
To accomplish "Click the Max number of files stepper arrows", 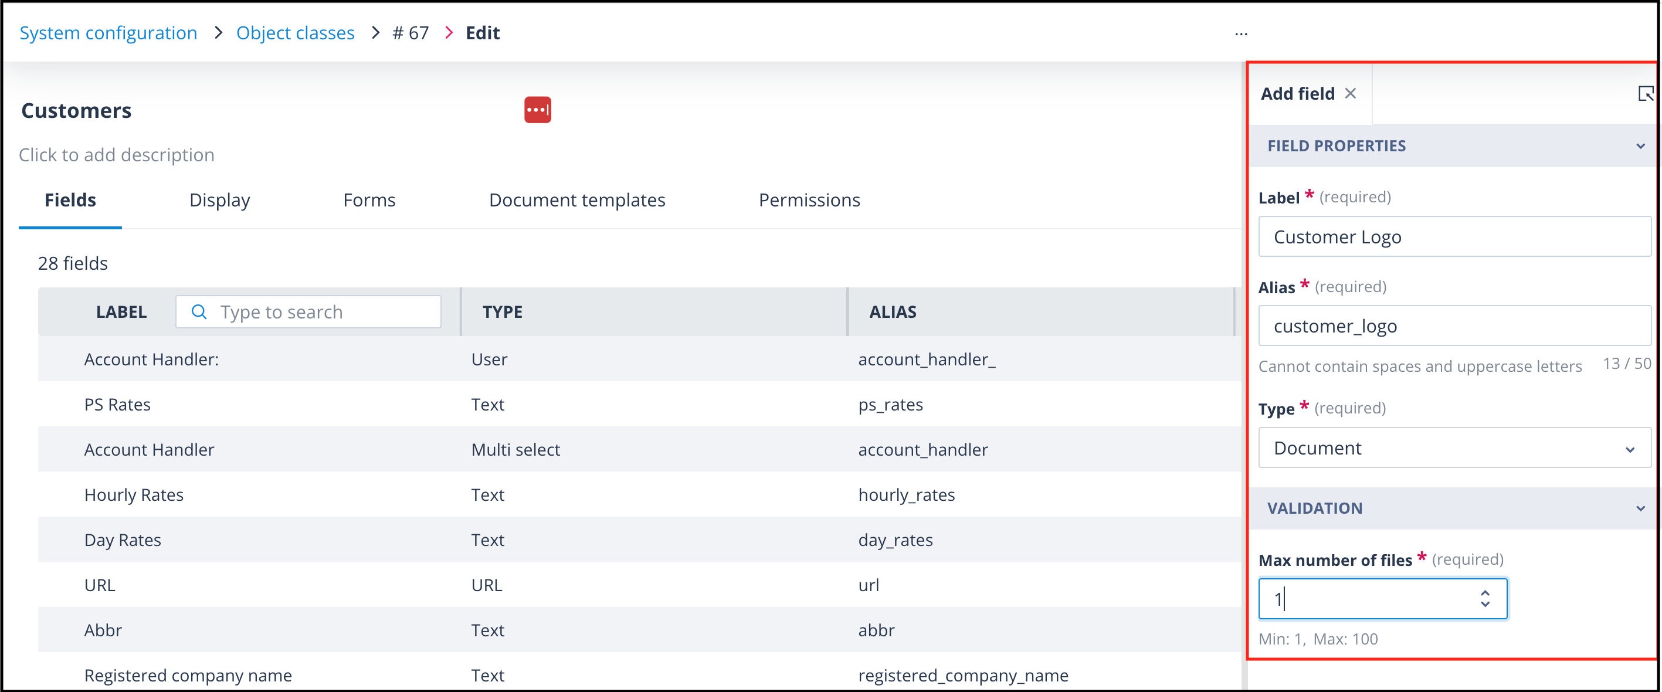I will [x=1485, y=599].
